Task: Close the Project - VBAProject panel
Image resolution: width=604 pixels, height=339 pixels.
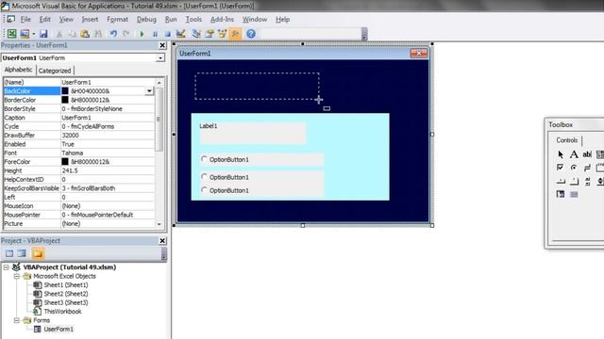Action: pos(162,241)
